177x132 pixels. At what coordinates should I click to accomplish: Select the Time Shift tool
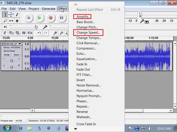tap(11, 21)
